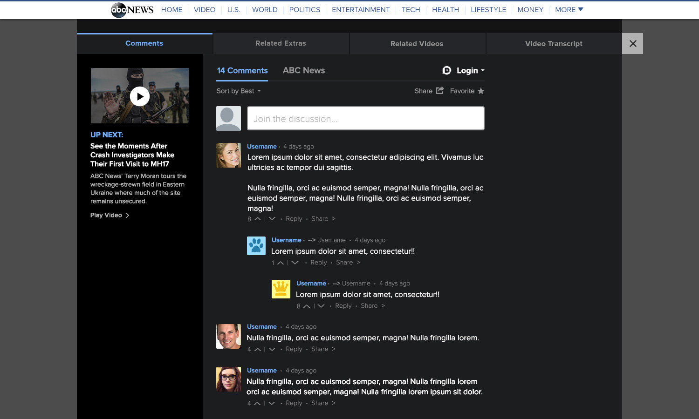Click the Join the discussion input field
699x419 pixels.
click(366, 118)
